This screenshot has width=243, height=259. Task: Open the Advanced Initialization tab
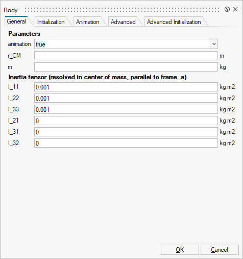pos(174,22)
